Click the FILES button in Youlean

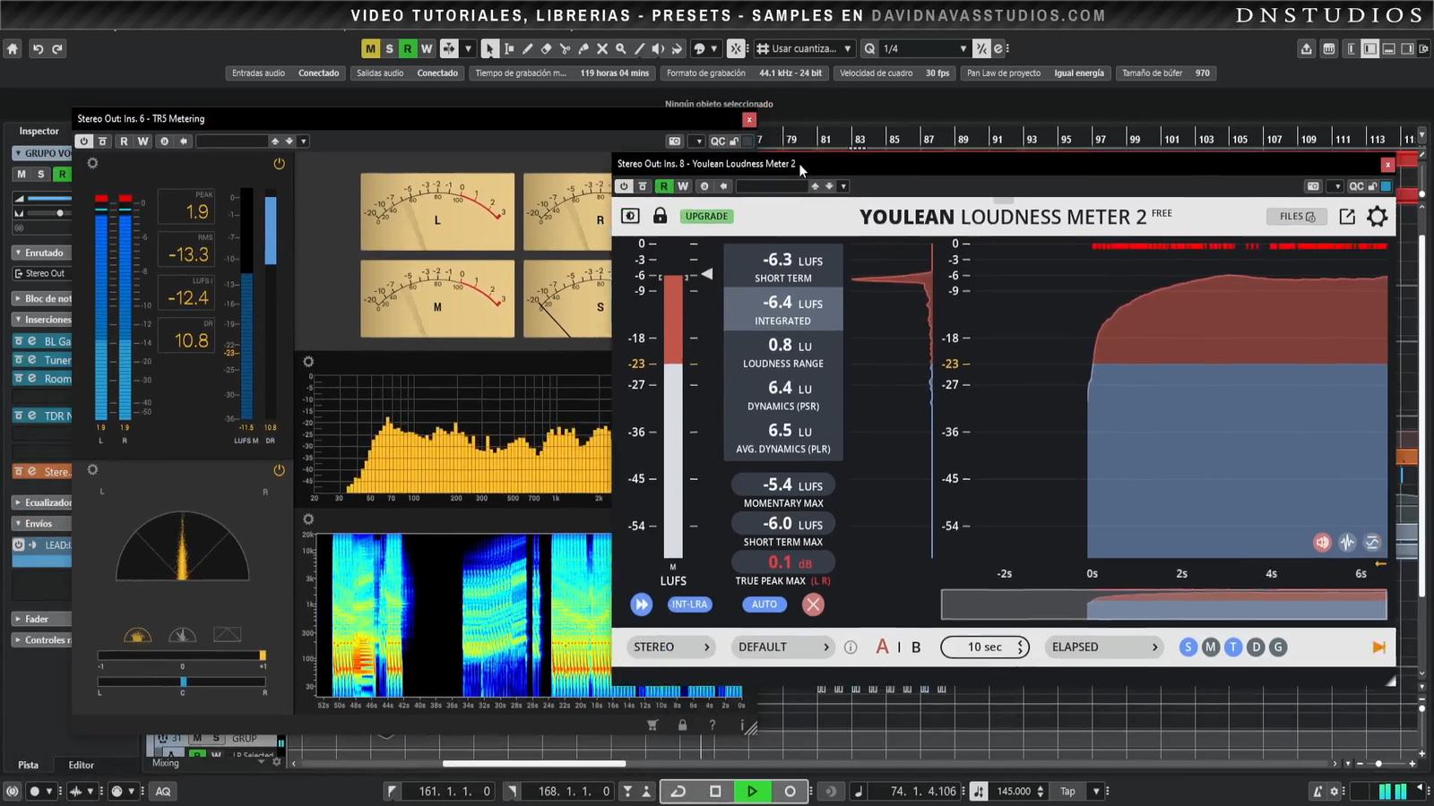[x=1296, y=217]
